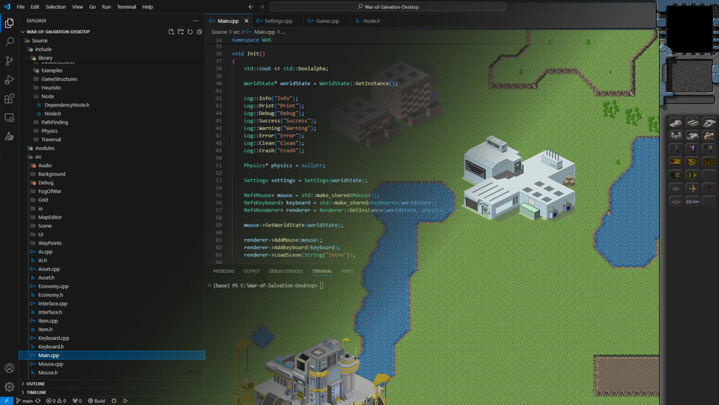This screenshot has width=719, height=405.
Task: Switch to the DEBUG CONSOLE panel tab
Action: (285, 271)
